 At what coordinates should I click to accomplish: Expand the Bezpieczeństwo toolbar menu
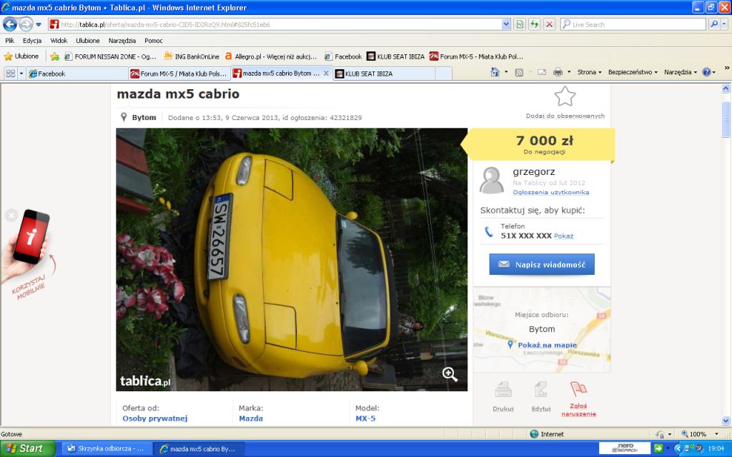pyautogui.click(x=633, y=72)
